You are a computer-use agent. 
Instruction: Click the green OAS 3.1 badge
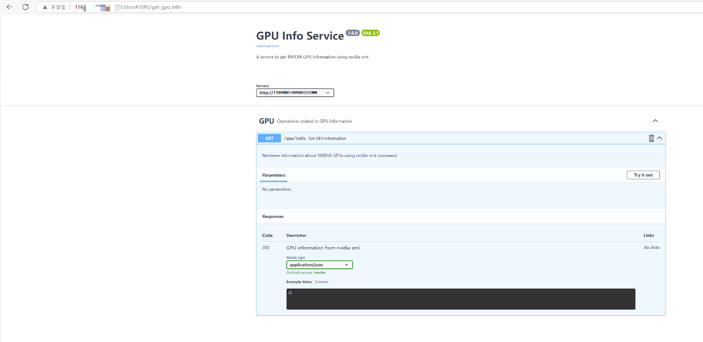370,33
